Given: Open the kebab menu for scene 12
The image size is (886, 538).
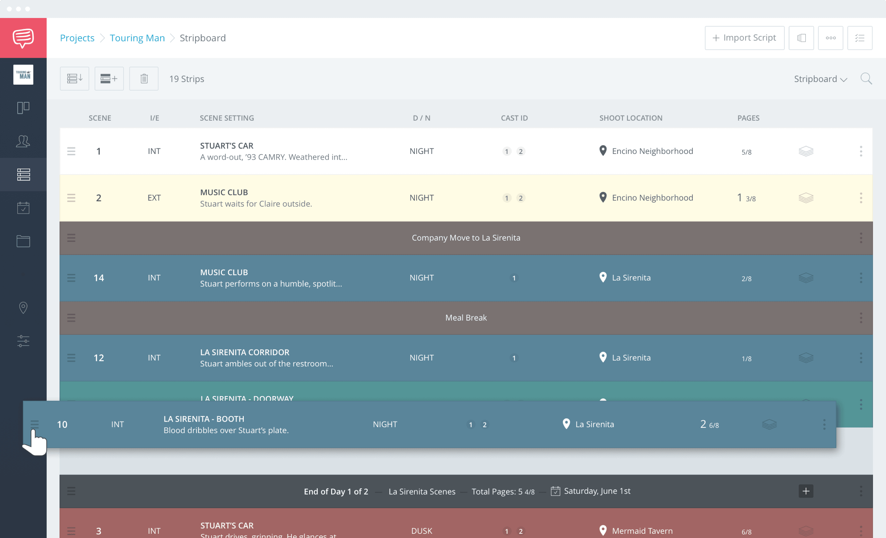Looking at the screenshot, I should tap(861, 358).
